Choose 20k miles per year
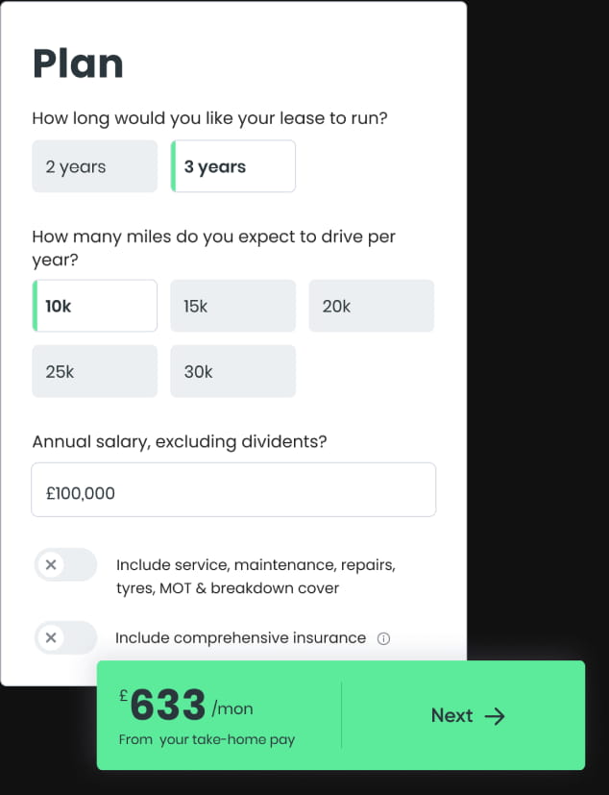The width and height of the screenshot is (609, 795). click(x=371, y=307)
